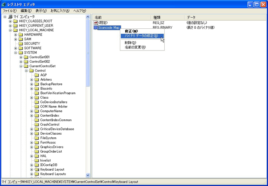Expand the HKEY_CURRENT_USER node
The image size is (268, 186).
[10, 26]
